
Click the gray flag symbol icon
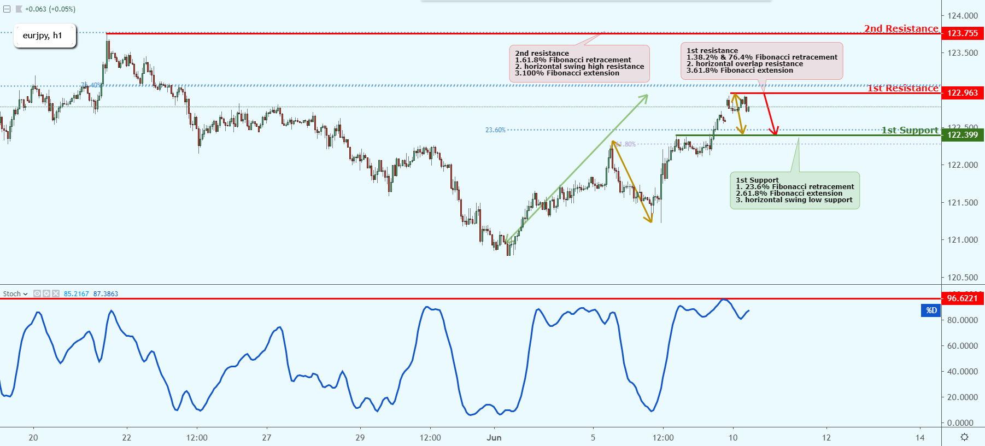[19, 9]
